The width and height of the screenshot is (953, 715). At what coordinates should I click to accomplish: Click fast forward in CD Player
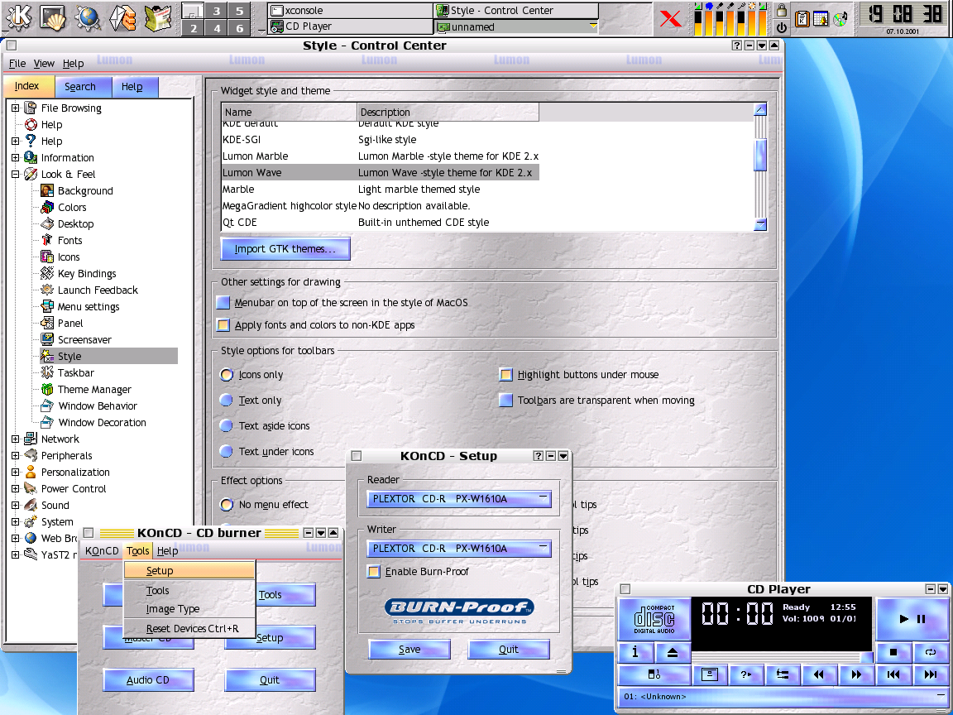[856, 674]
